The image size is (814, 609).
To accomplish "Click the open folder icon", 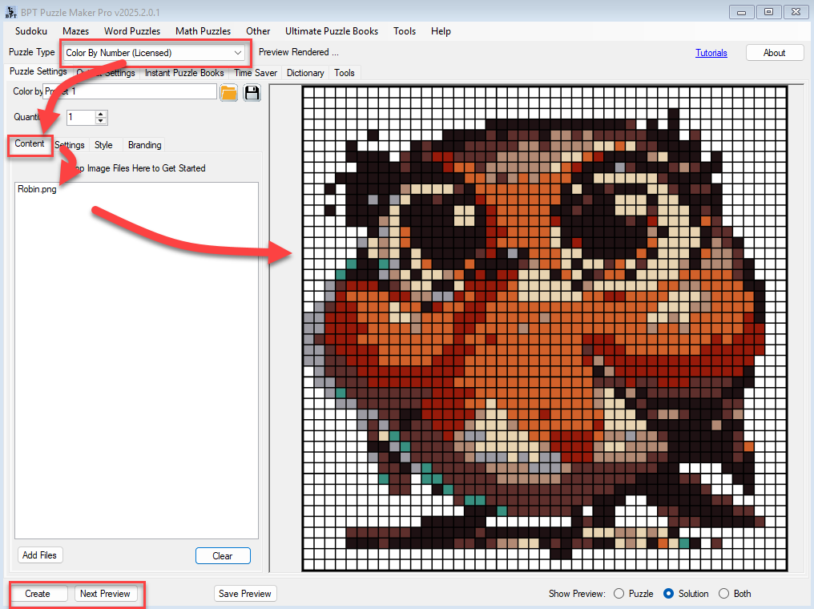I will pos(228,92).
